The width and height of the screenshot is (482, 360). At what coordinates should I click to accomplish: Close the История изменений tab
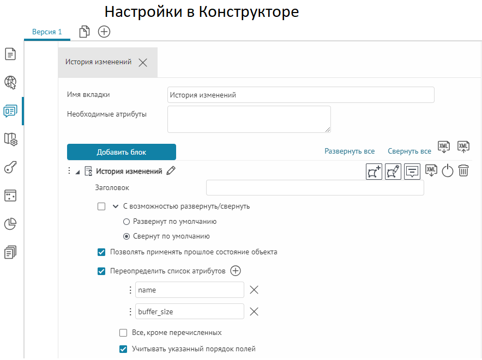pos(143,63)
